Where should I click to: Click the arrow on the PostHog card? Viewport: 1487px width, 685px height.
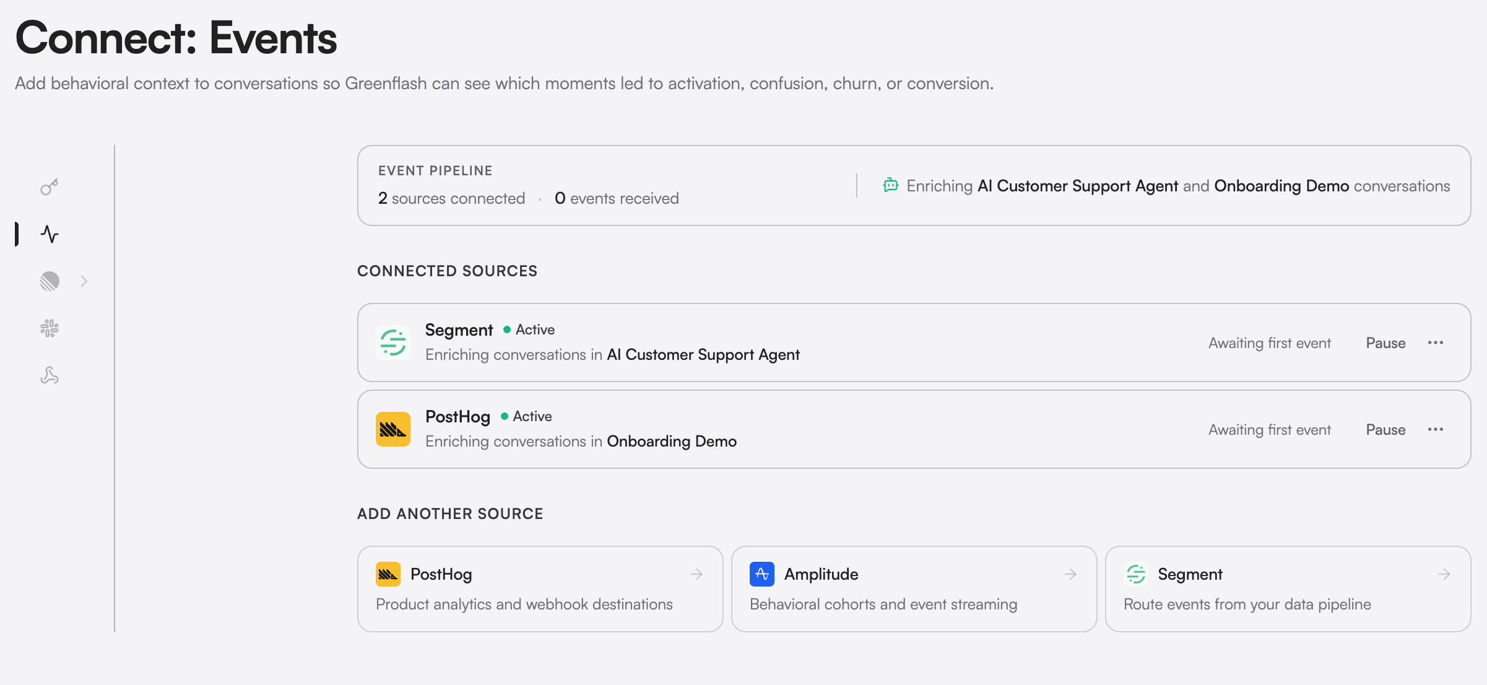[696, 574]
